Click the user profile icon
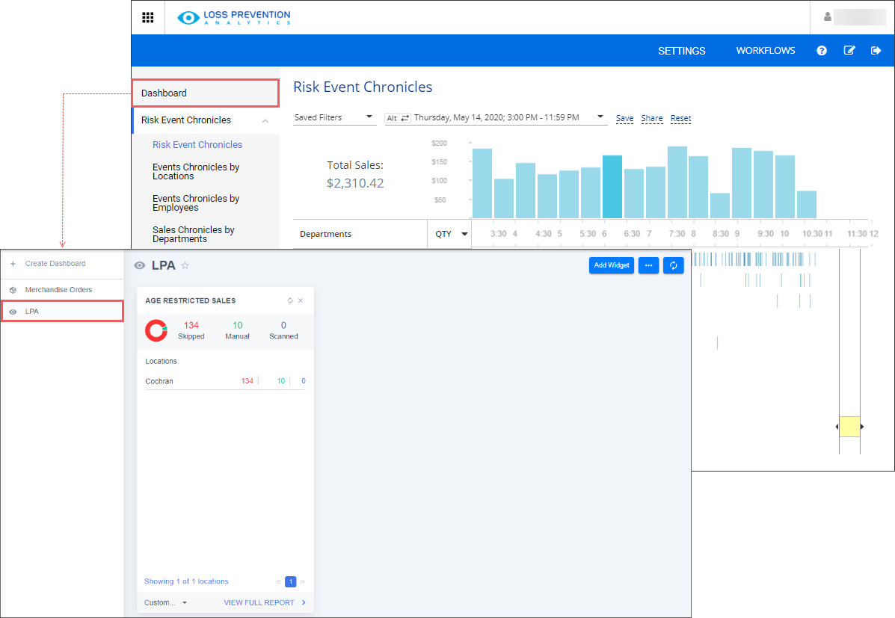 827,17
